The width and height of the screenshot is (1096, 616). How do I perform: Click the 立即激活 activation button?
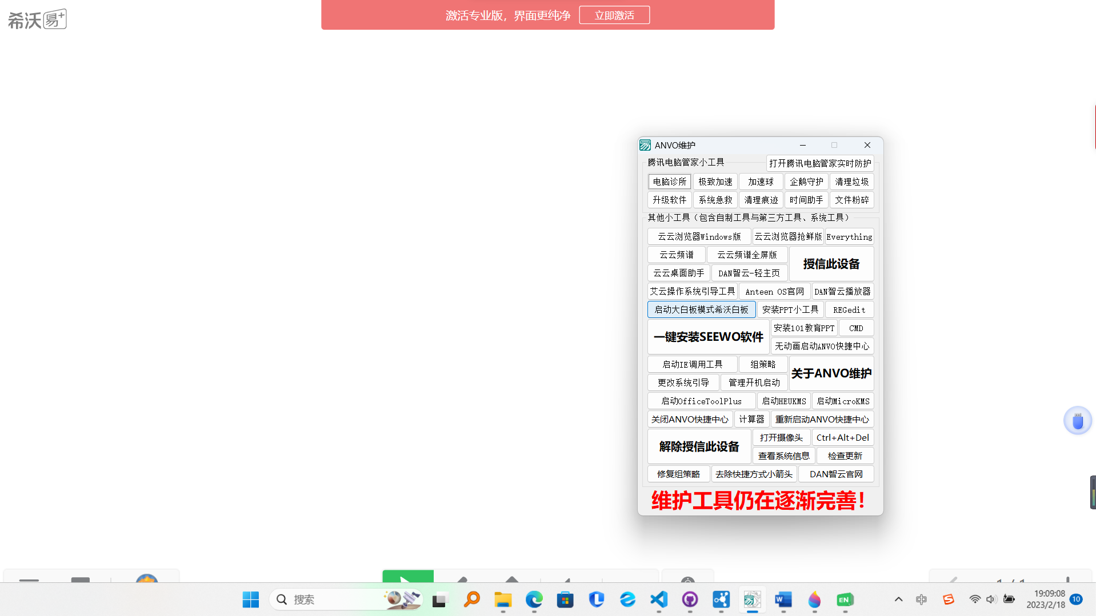(x=614, y=15)
